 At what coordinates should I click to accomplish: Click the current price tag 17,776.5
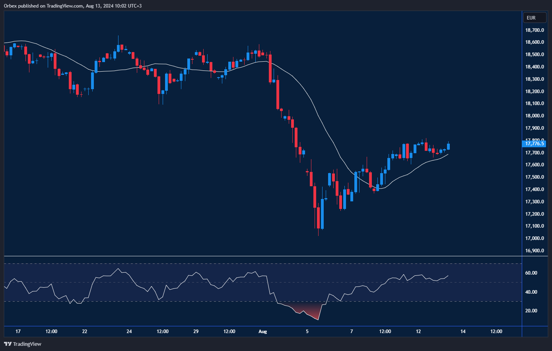(x=535, y=144)
